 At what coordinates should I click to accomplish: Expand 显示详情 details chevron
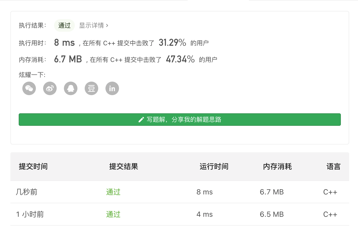[x=107, y=25]
